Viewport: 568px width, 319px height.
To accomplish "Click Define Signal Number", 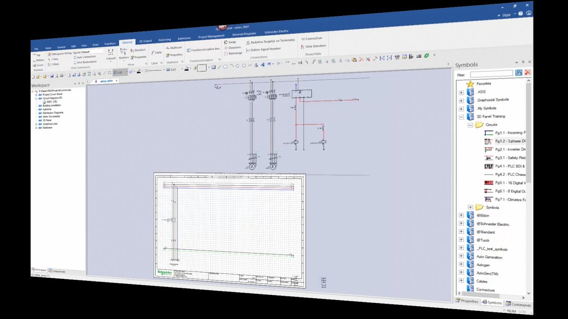I will pos(263,49).
